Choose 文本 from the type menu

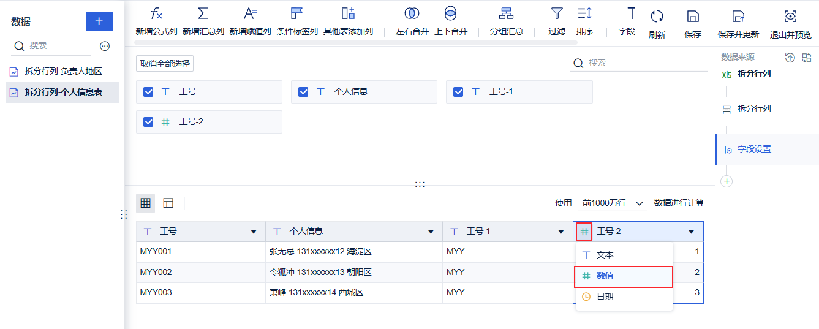click(x=605, y=255)
